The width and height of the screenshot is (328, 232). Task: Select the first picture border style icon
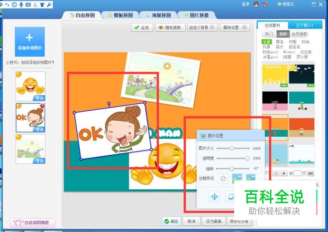click(237, 178)
